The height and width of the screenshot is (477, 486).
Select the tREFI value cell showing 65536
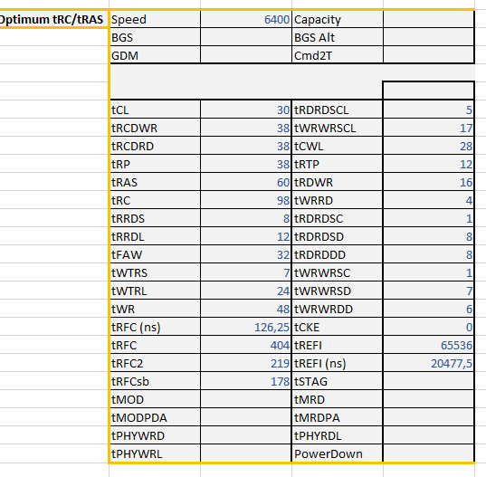pos(428,345)
